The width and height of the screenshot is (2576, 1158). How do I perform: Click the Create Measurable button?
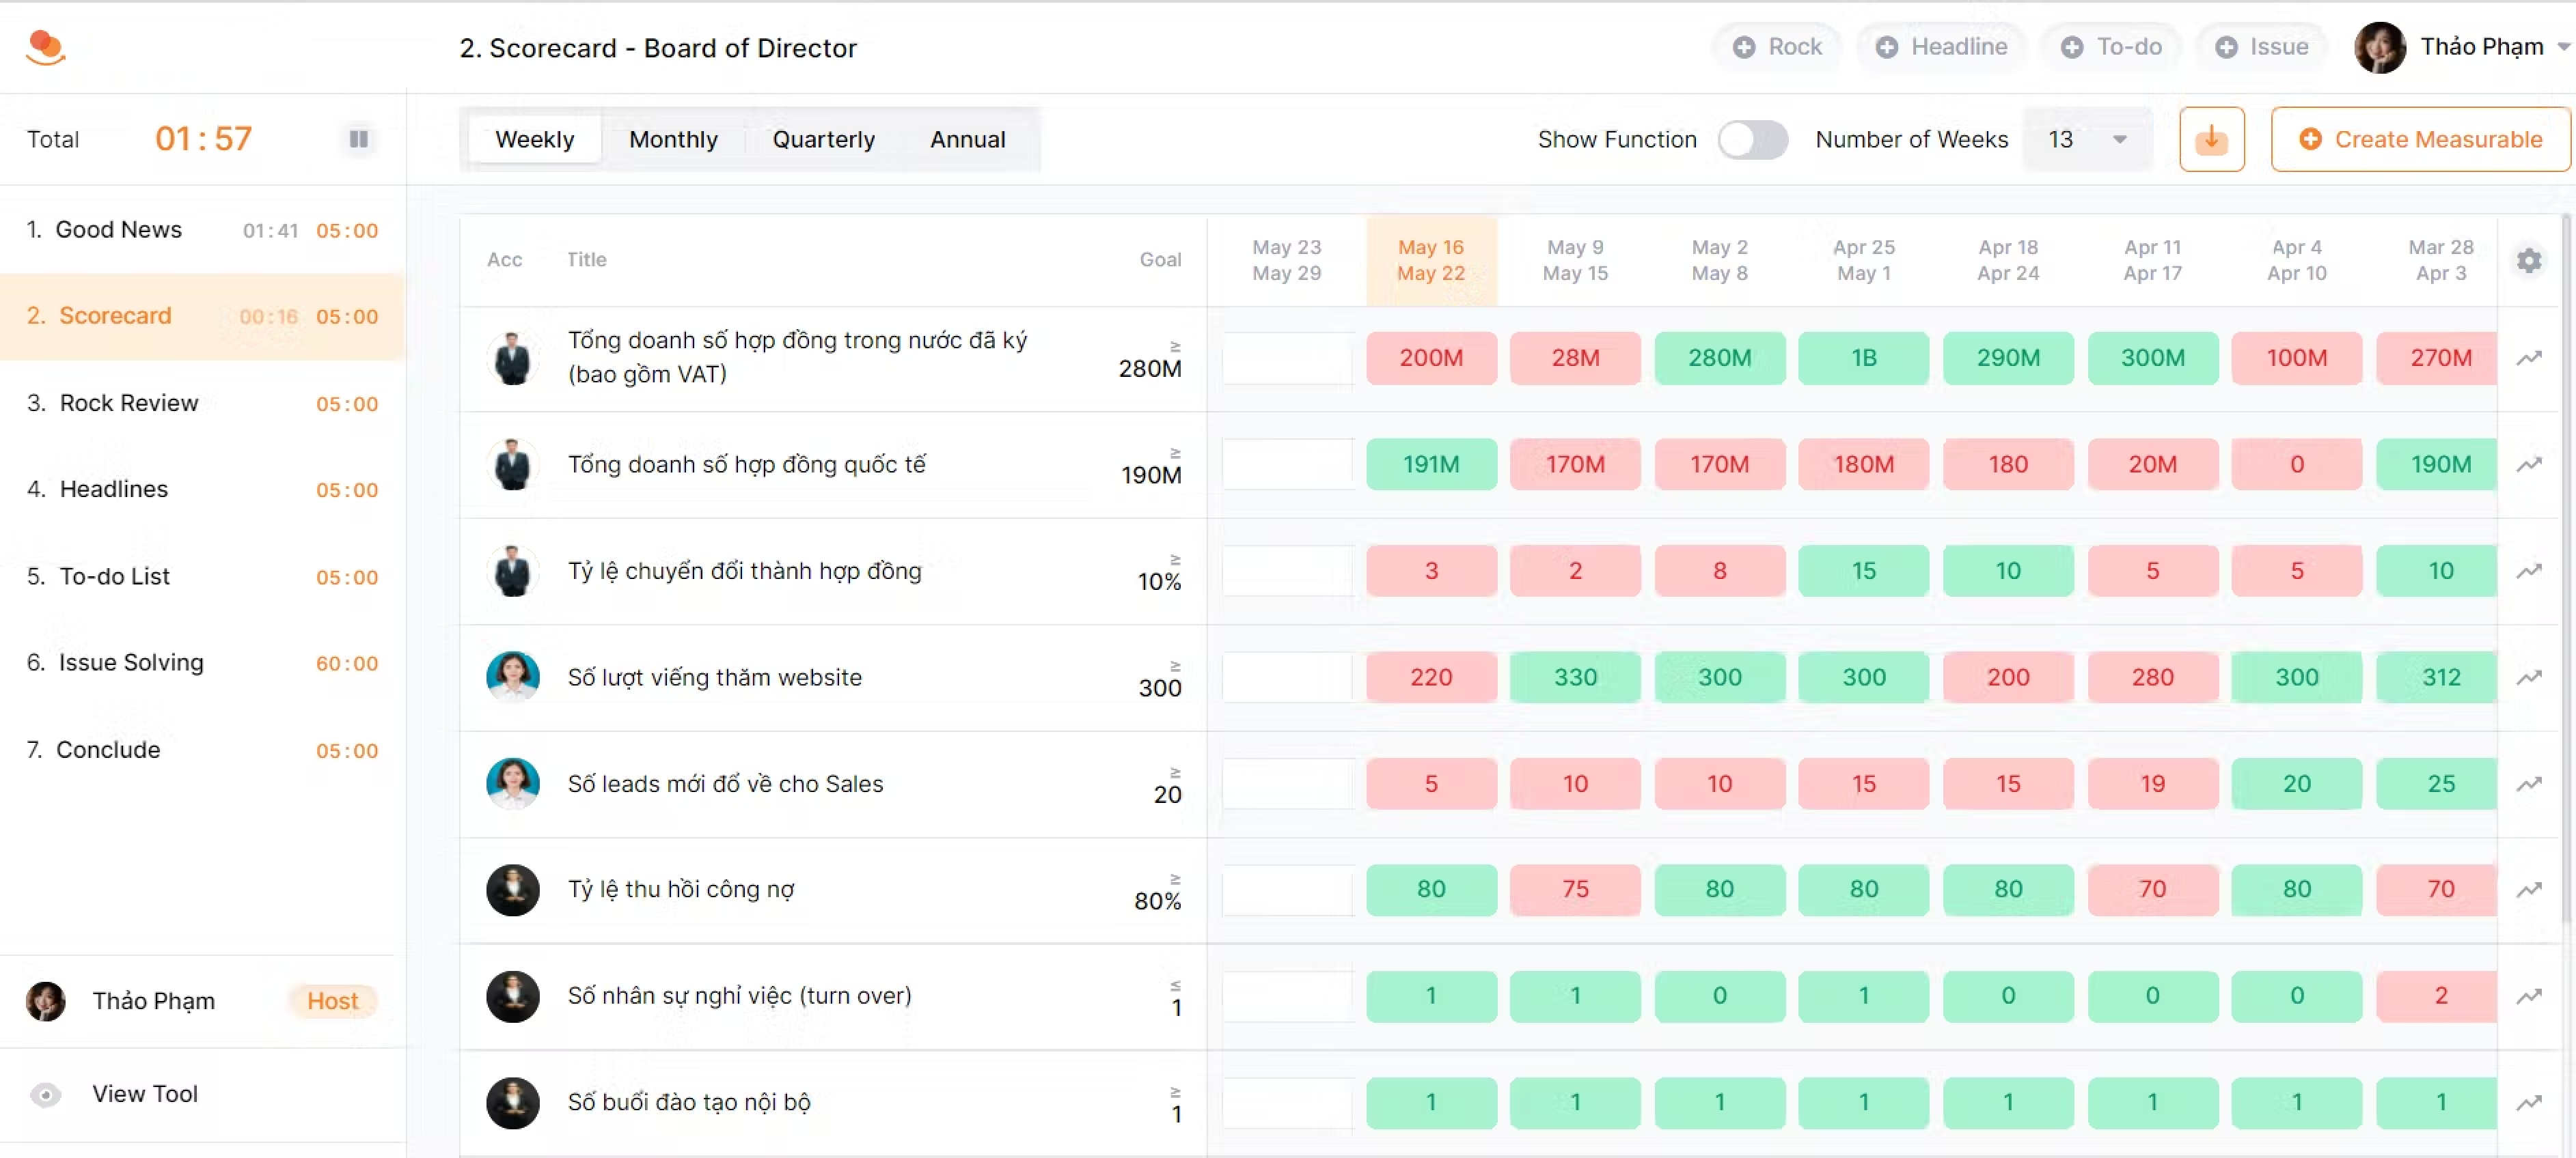point(2420,140)
